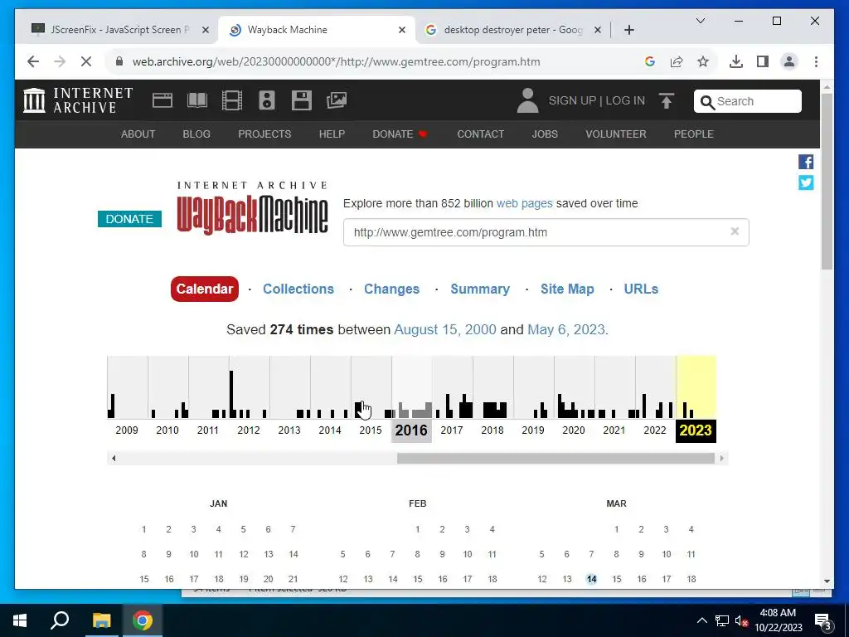This screenshot has width=849, height=637.
Task: Open the HELP menu item
Action: click(332, 134)
